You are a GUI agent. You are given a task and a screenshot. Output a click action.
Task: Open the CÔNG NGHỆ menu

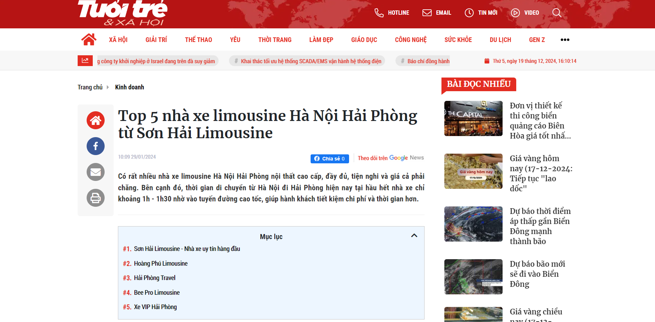tap(411, 40)
